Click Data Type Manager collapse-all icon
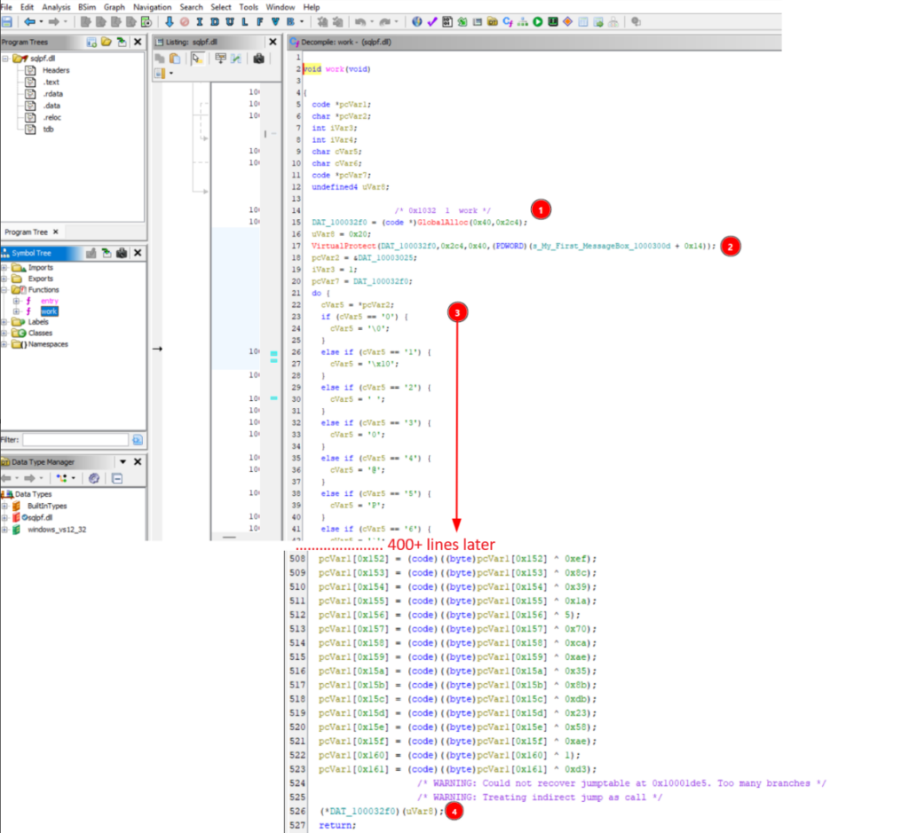909x833 pixels. coord(117,478)
